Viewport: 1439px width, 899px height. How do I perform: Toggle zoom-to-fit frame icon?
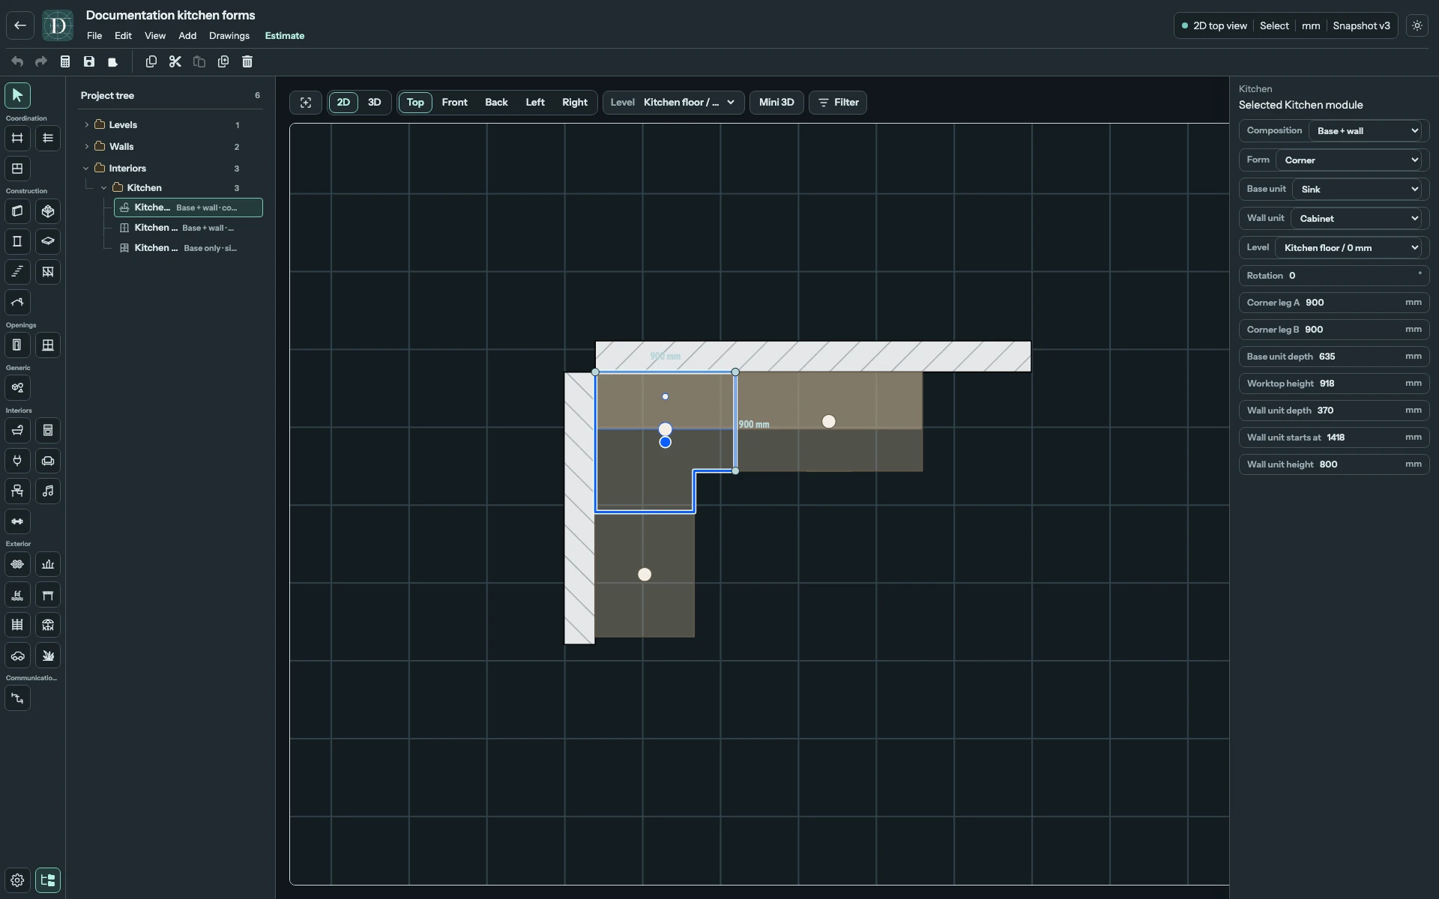[x=306, y=103]
